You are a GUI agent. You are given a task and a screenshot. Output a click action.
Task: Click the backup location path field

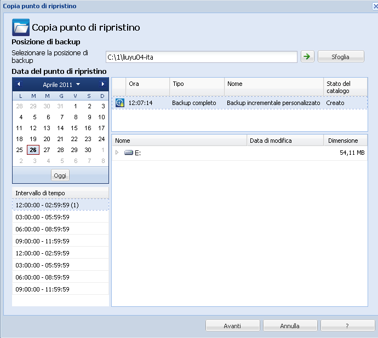201,57
